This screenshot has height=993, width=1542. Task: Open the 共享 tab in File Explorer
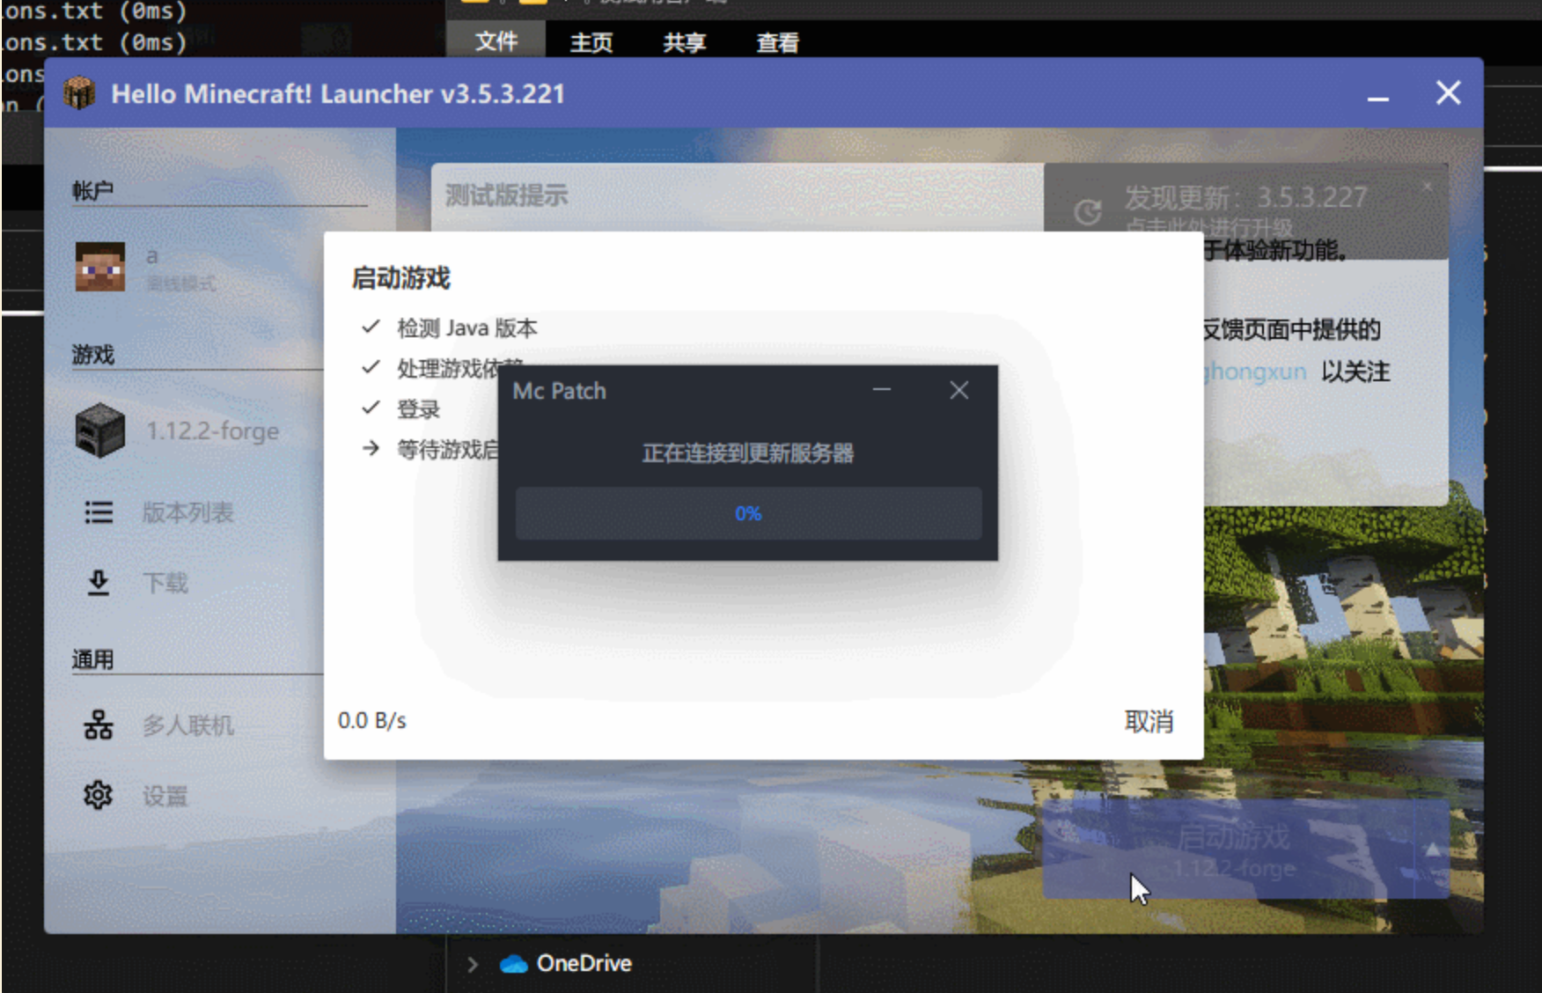click(x=685, y=42)
